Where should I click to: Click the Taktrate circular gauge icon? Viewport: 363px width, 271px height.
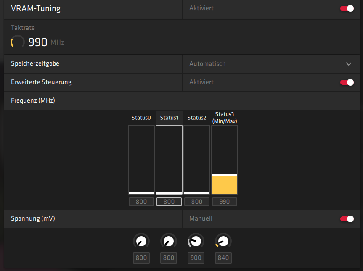[18, 42]
